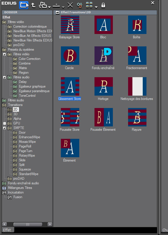This screenshot has height=235, width=168.
Task: Select the Horloge transition thumbnail
Action: pos(104,86)
